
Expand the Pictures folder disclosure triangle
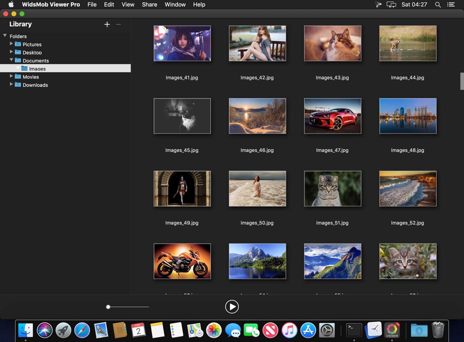click(11, 44)
